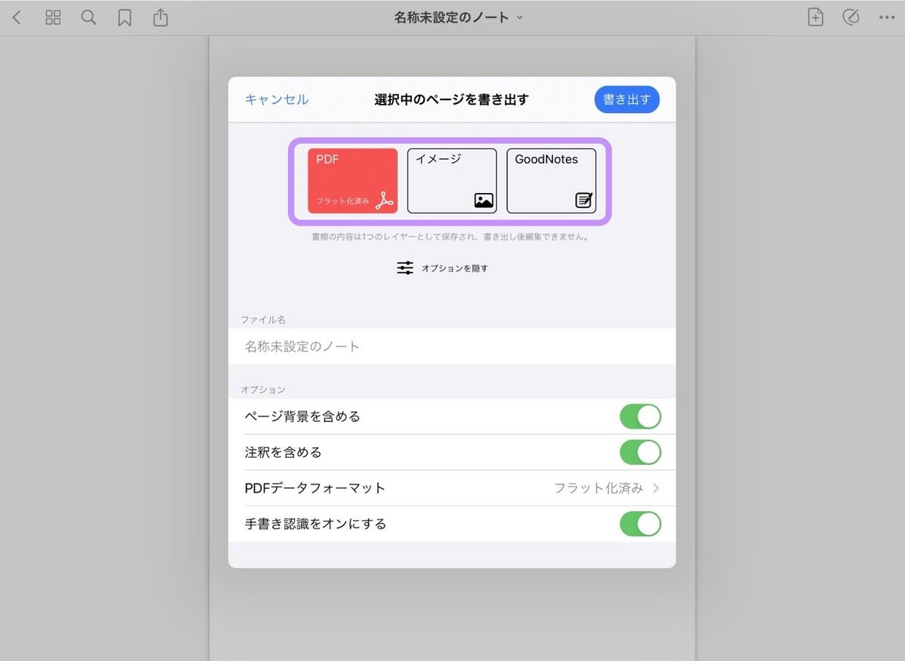Open the page thumbnails view
This screenshot has width=905, height=661.
tap(53, 17)
